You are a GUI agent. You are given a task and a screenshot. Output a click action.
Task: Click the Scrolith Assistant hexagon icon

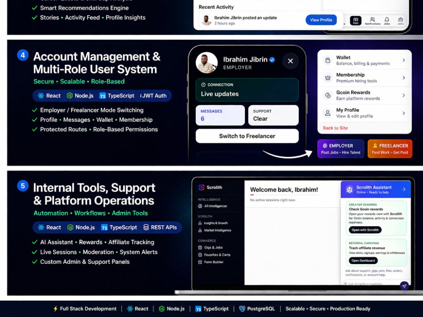(350, 189)
